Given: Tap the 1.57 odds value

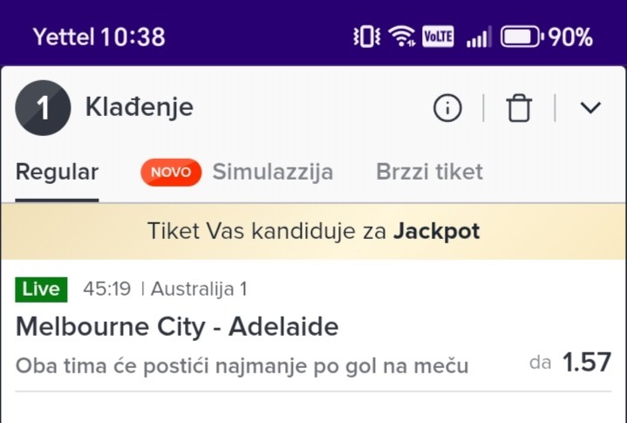Looking at the screenshot, I should click(586, 363).
